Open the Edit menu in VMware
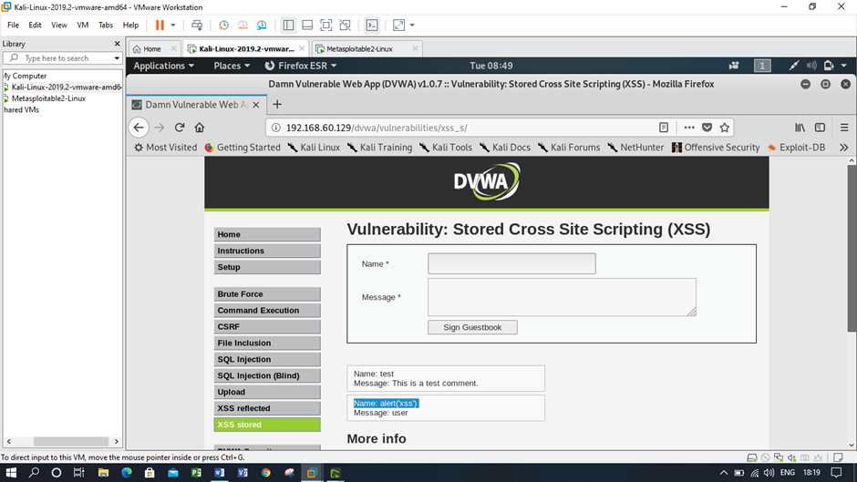This screenshot has height=482, width=857. click(x=35, y=26)
